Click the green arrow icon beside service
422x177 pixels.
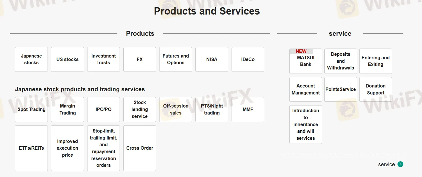[x=400, y=164]
